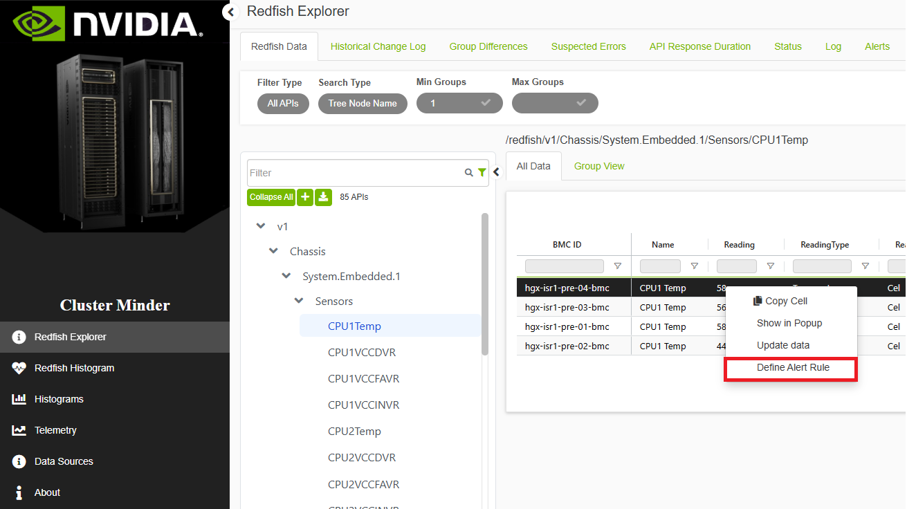Click the Redfish Histogram heartbeat icon
This screenshot has height=509, width=907.
(19, 368)
